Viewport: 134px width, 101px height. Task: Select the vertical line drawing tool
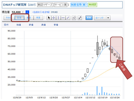[x=58, y=18]
